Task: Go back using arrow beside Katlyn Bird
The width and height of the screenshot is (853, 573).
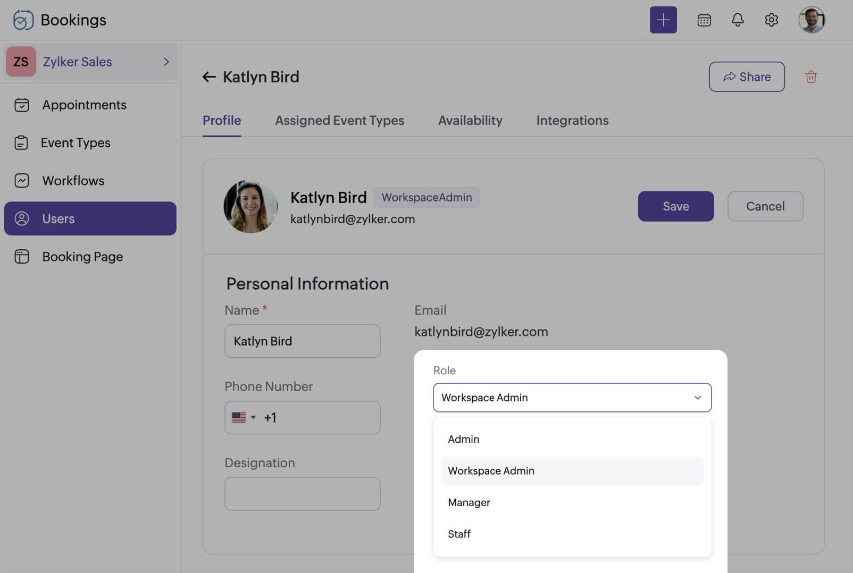Action: (209, 77)
